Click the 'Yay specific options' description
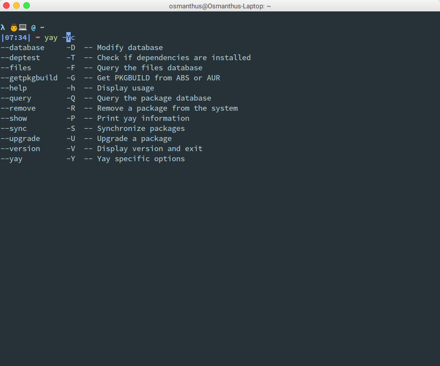The width and height of the screenshot is (440, 366). click(x=141, y=159)
